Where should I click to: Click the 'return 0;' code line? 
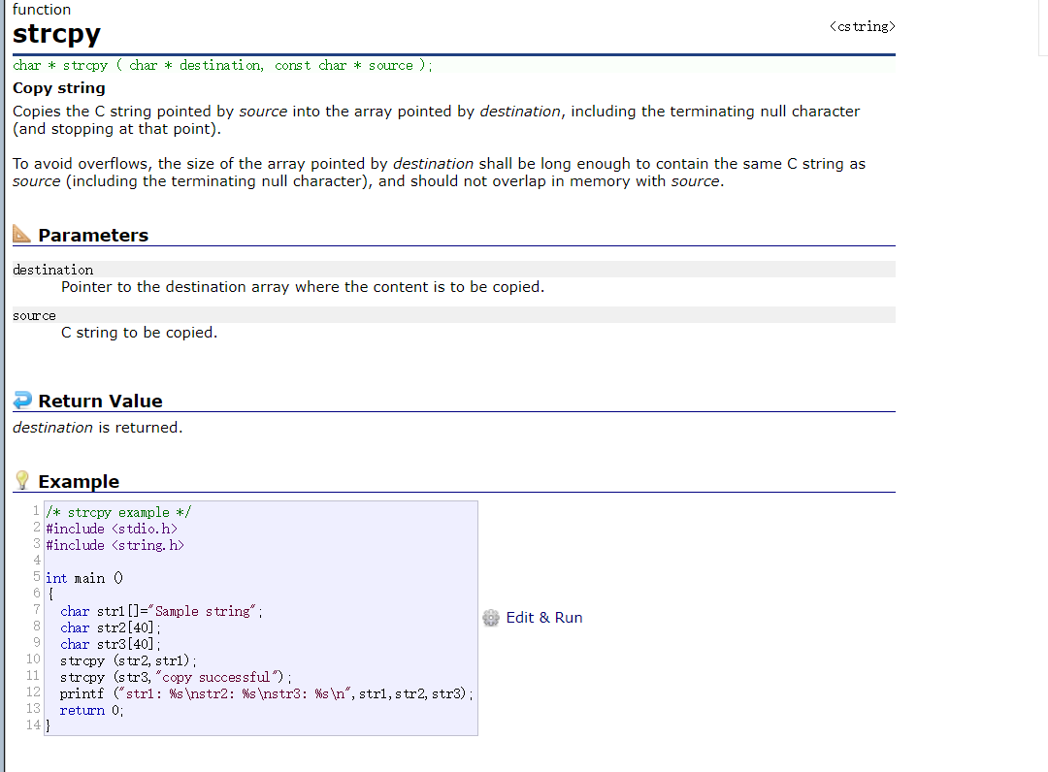click(91, 711)
